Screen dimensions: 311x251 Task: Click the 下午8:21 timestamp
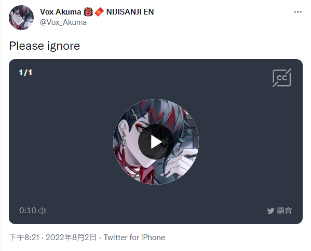[24, 238]
